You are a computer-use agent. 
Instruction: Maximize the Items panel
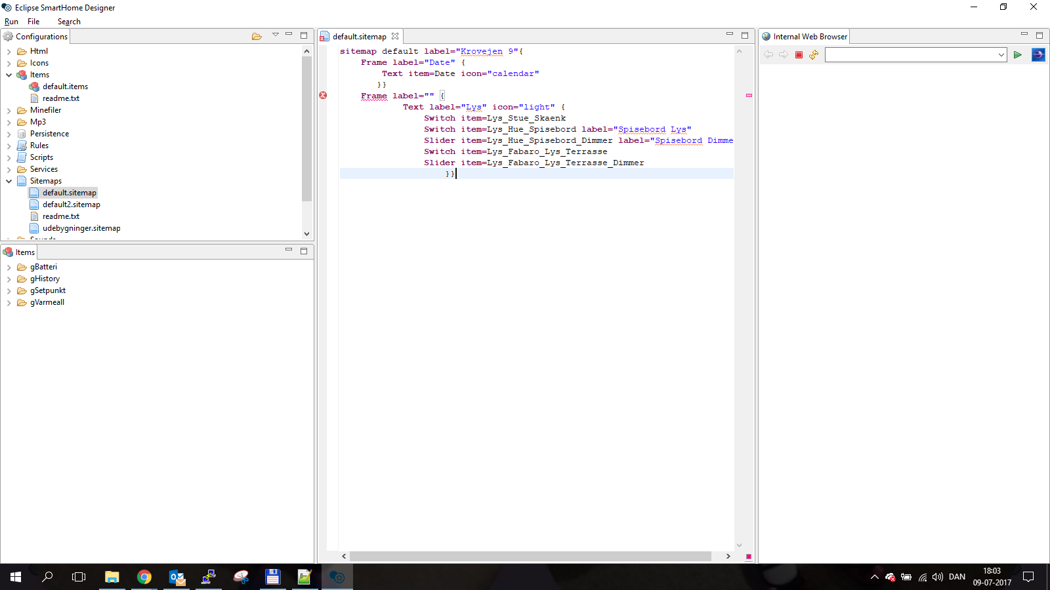[304, 251]
